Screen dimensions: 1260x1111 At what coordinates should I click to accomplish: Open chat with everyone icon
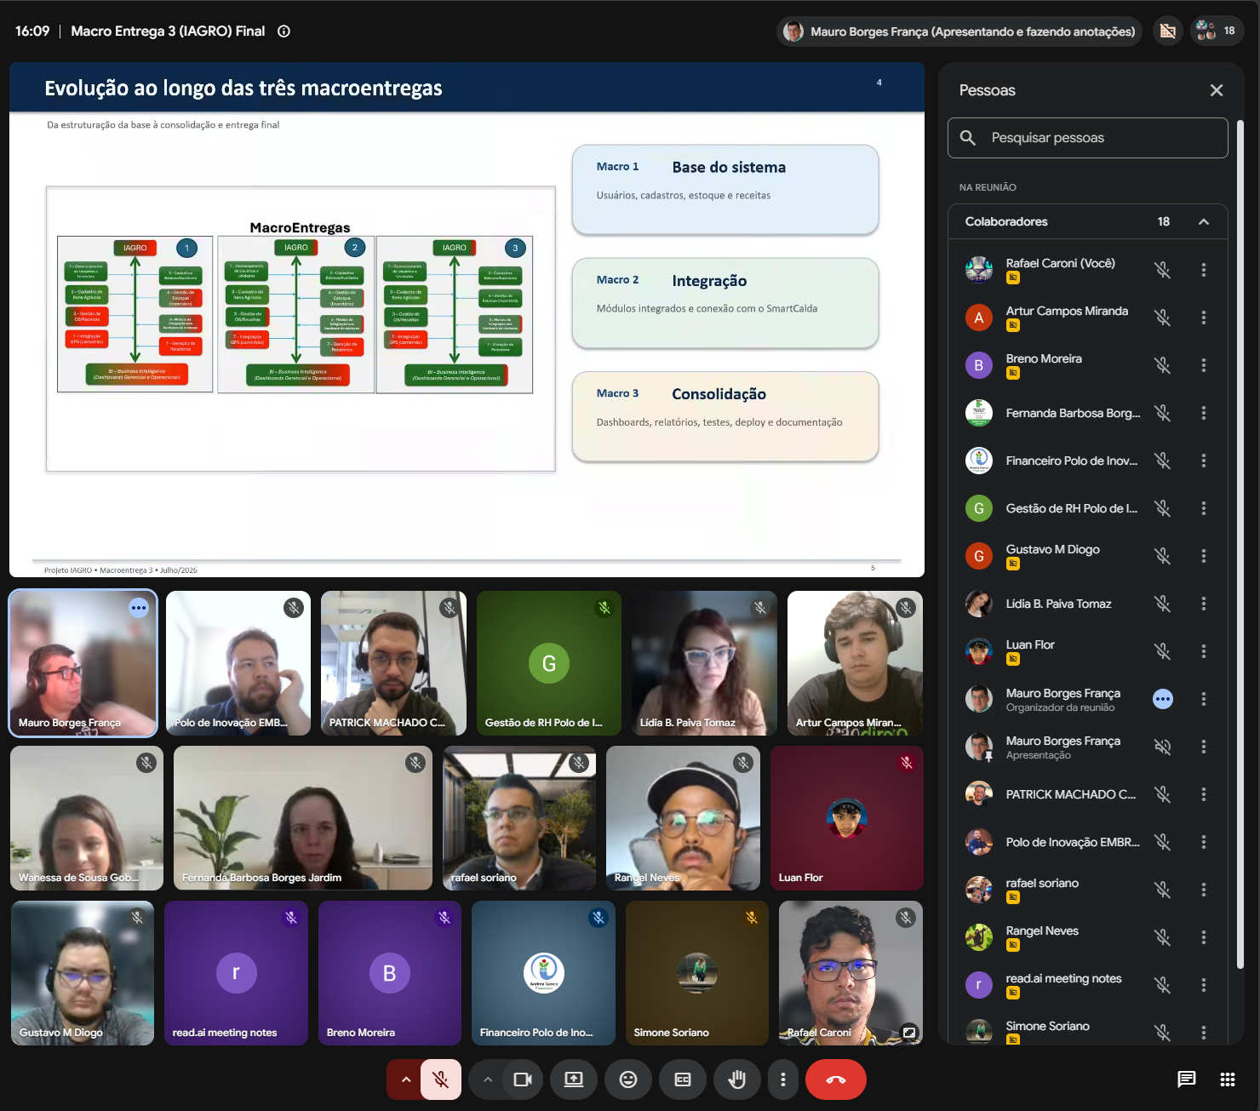click(1186, 1080)
